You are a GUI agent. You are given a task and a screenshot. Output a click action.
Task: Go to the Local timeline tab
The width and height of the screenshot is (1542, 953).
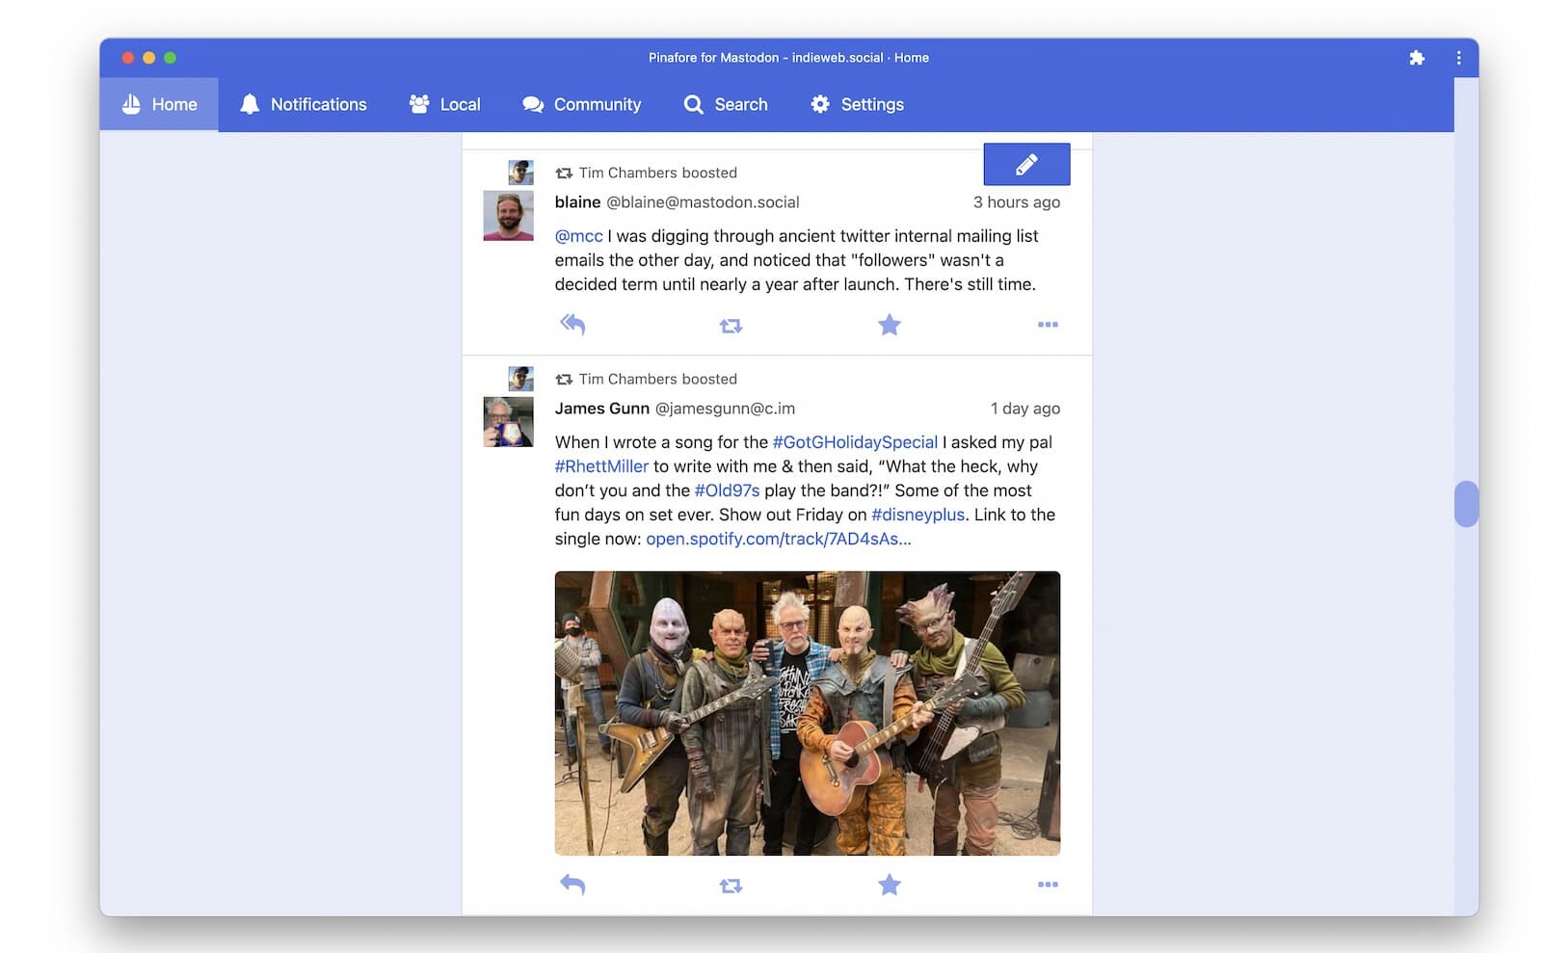[444, 104]
